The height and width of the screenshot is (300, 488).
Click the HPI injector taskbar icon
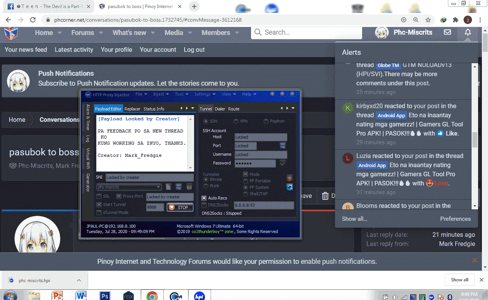click(199, 295)
